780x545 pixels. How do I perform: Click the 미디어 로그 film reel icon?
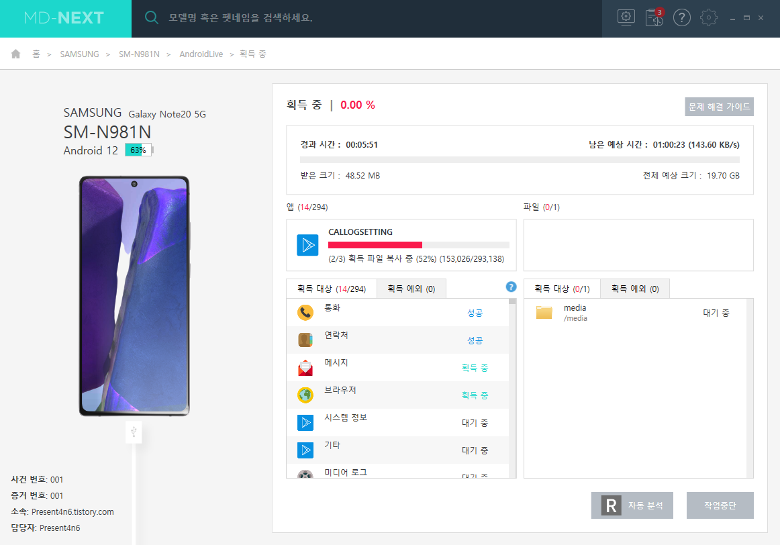click(305, 474)
